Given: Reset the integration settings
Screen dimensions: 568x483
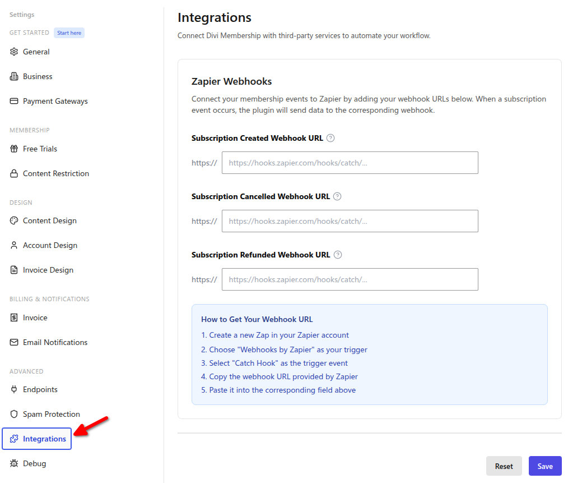Looking at the screenshot, I should [504, 466].
